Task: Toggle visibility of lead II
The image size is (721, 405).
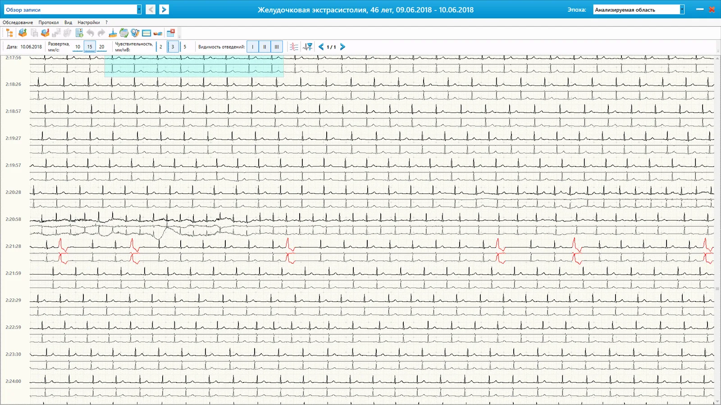Action: 265,47
